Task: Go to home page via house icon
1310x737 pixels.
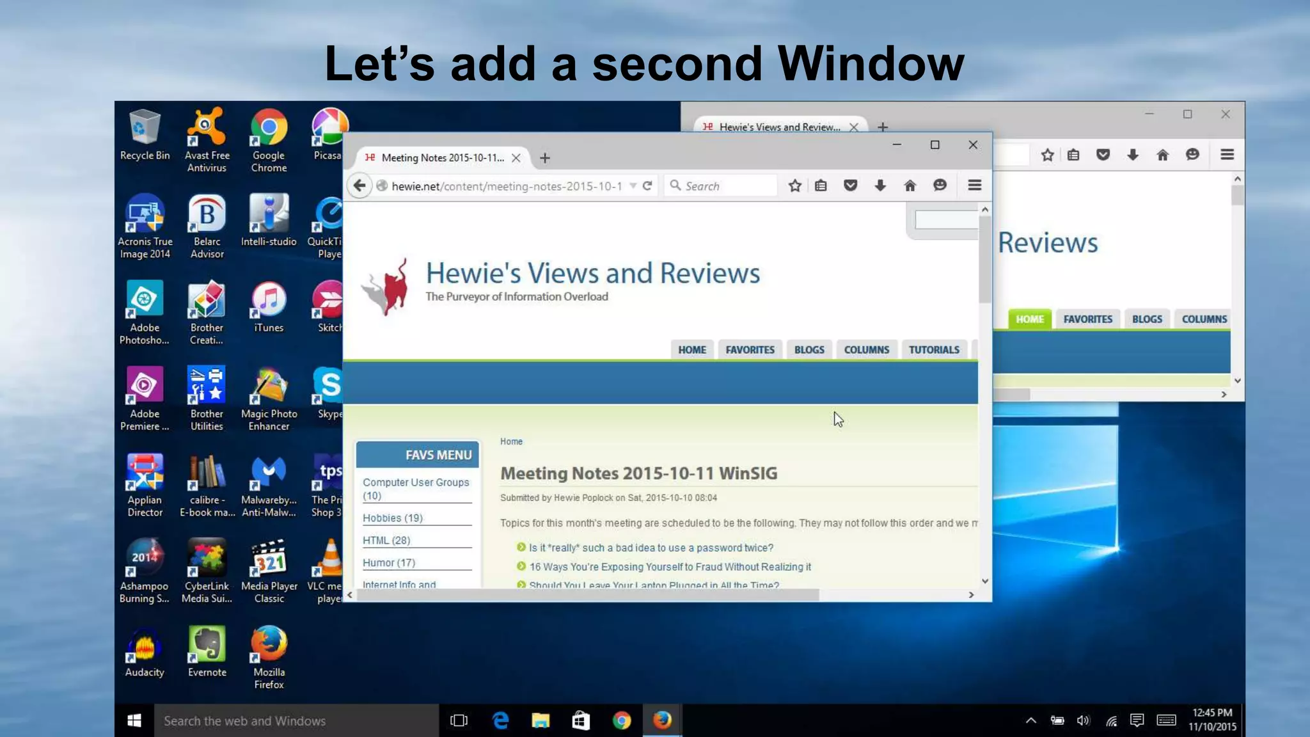Action: 910,186
